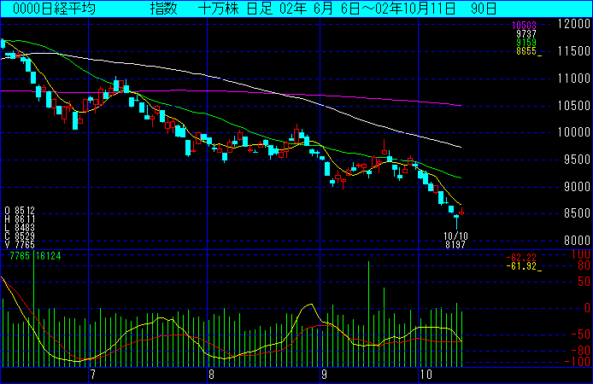Screen dimensions: 593x384
Task: Click the oscillator axis label 50
Action: [x=584, y=282]
